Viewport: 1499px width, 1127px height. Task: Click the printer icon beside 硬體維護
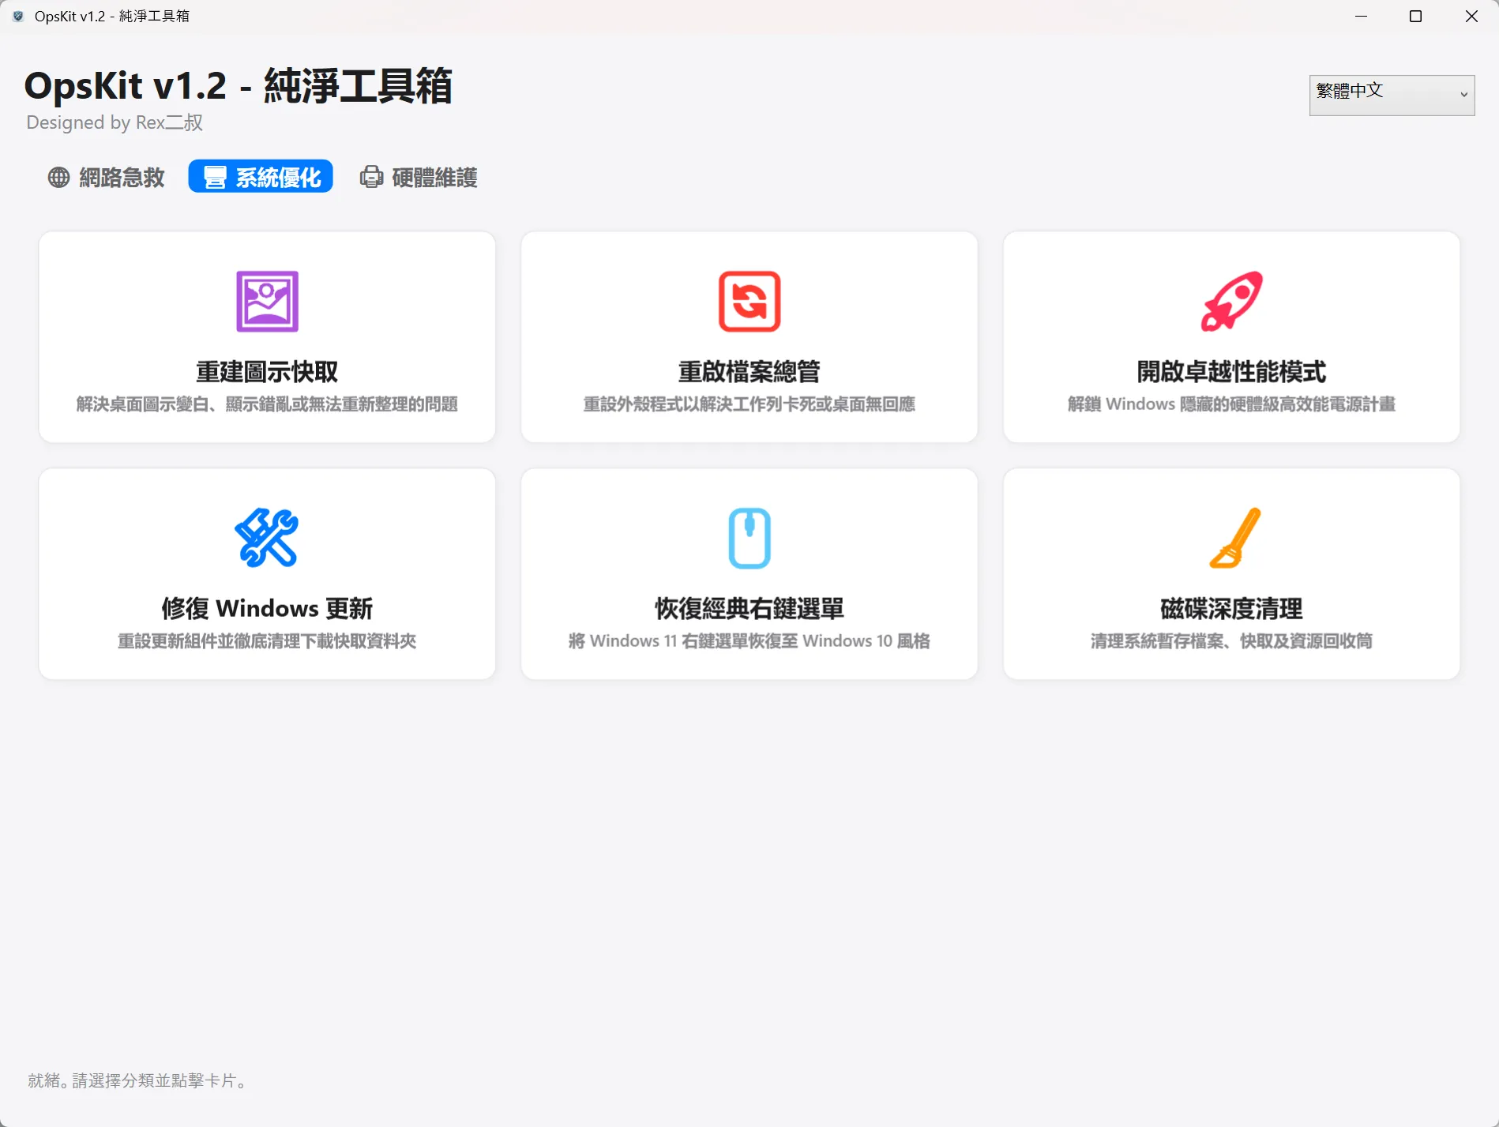pos(371,177)
